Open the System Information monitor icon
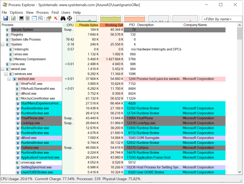The height and width of the screenshot is (184, 244). tap(21, 18)
